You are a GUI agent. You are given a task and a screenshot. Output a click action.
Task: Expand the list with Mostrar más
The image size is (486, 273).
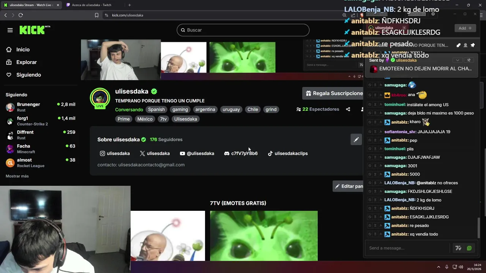(x=17, y=176)
